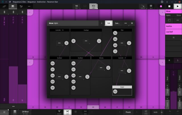
Task: Click the record button in transport bar
Action: coord(161,6)
